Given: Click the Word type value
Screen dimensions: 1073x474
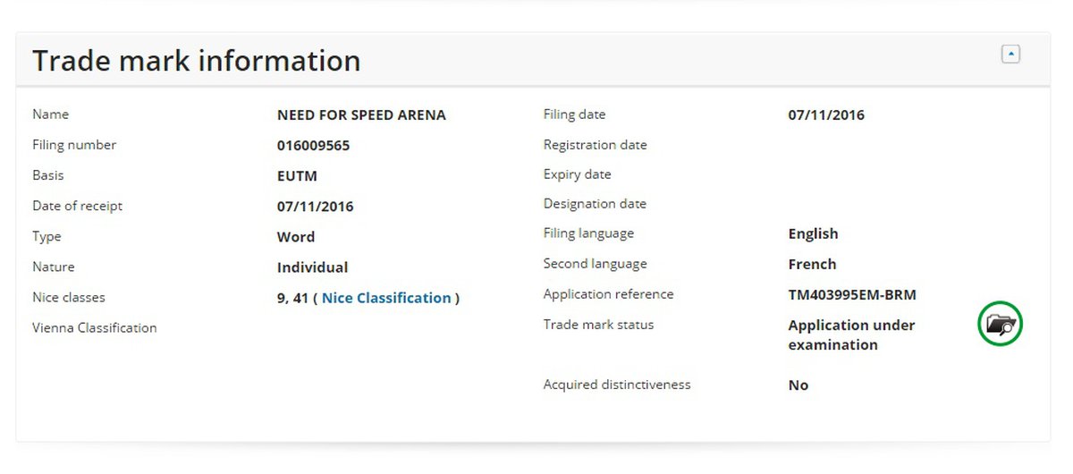Looking at the screenshot, I should [296, 237].
